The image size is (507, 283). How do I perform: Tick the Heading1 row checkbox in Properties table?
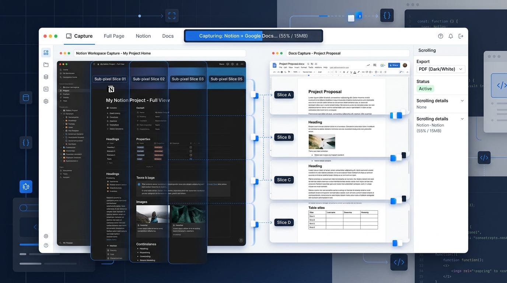tap(190, 147)
